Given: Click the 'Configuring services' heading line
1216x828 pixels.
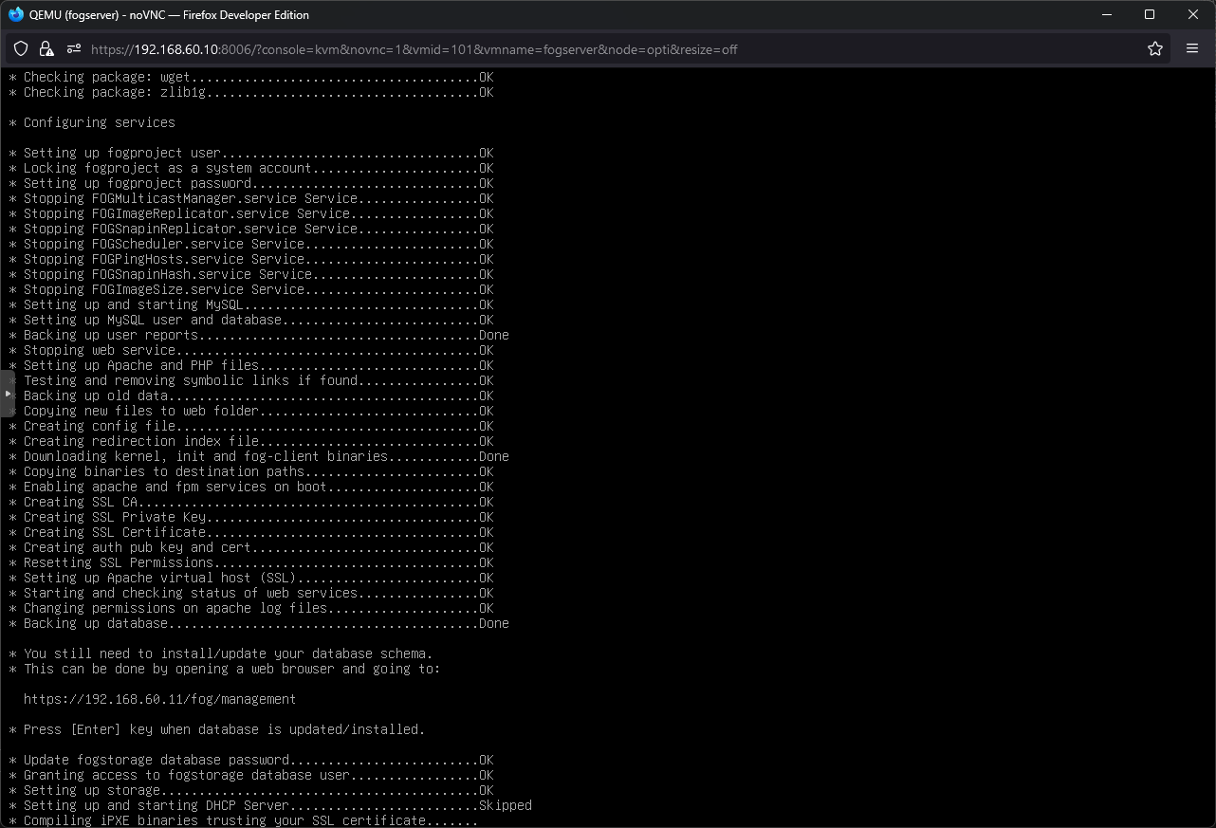Looking at the screenshot, I should coord(92,122).
